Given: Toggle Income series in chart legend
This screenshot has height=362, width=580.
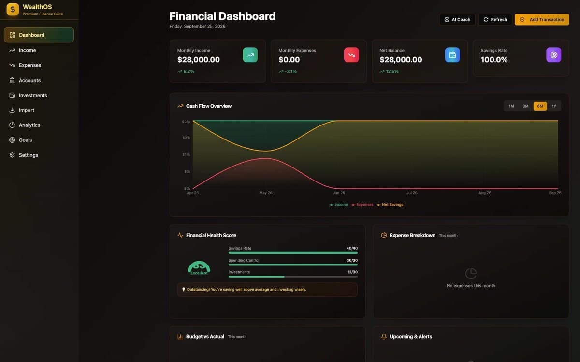Looking at the screenshot, I should 338,205.
